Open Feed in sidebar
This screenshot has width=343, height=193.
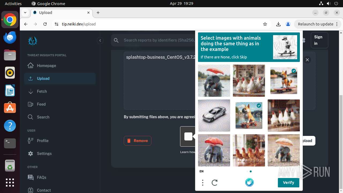[x=60, y=104]
